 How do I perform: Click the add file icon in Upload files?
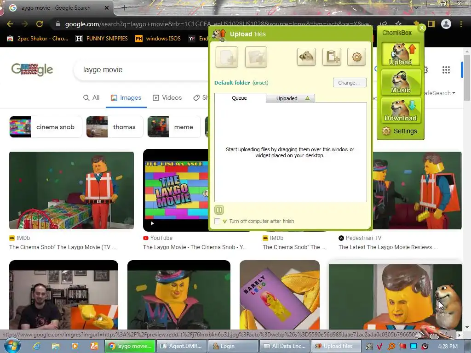227,57
